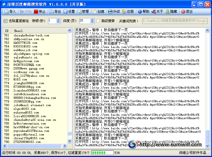Increase the 停顿(秒) value with the up arrow

(x=58, y=19)
